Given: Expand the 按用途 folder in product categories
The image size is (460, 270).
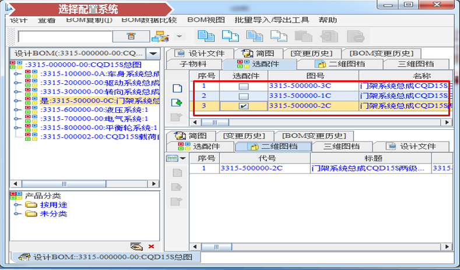Looking at the screenshot, I should pos(17,205).
